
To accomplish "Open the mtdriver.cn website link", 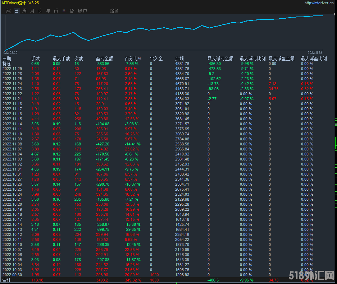I will coord(319,3).
